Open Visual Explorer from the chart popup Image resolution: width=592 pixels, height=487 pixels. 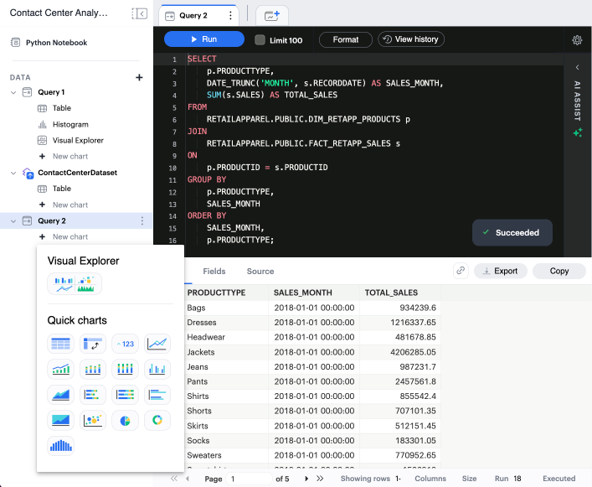(75, 284)
